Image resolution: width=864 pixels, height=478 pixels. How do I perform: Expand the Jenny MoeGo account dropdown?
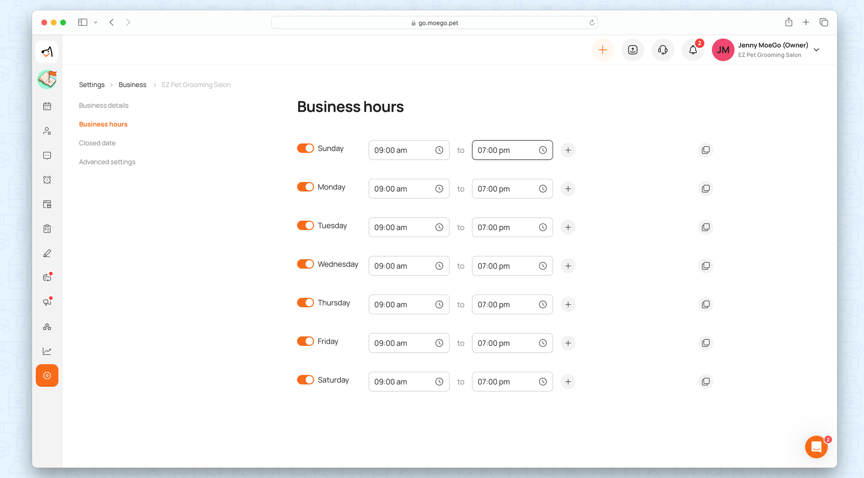coord(816,50)
